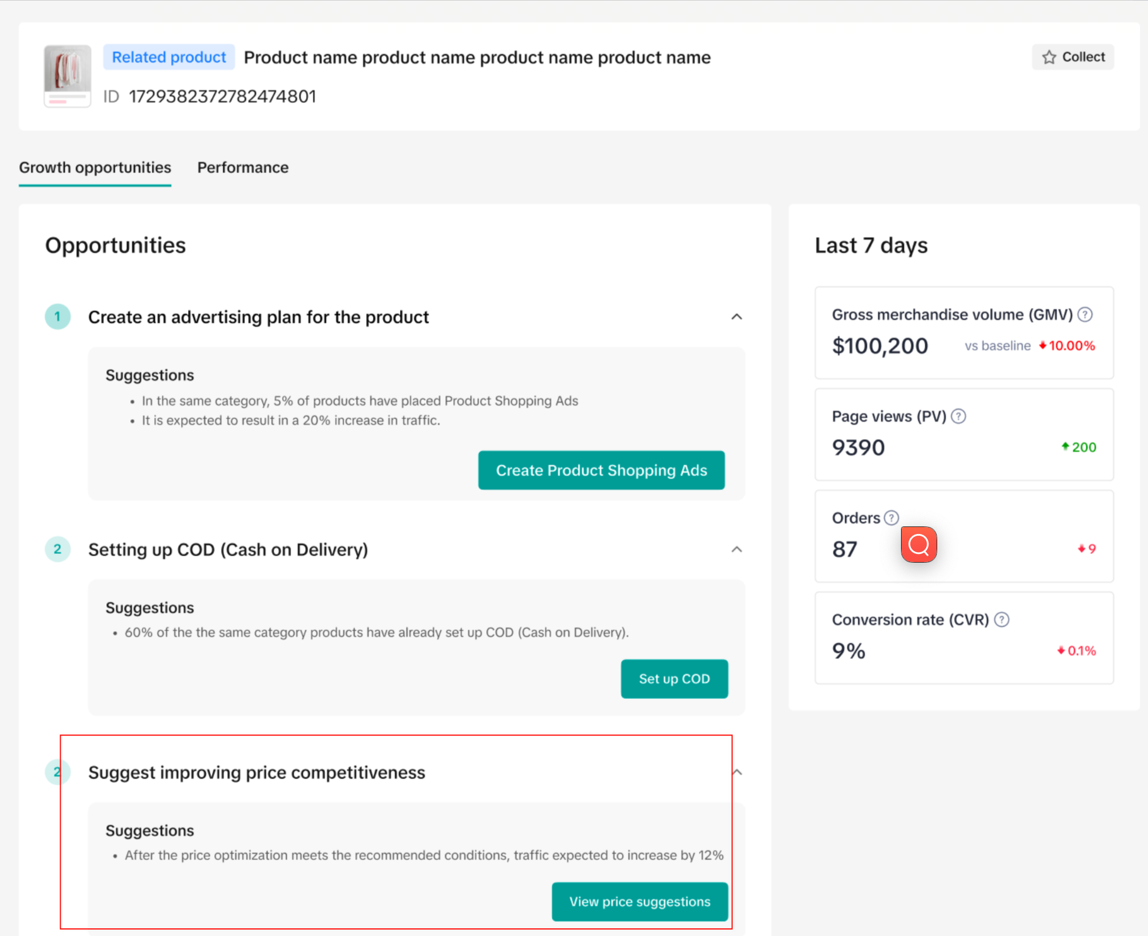The width and height of the screenshot is (1148, 936).
Task: Click the Orders help question mark icon
Action: point(891,518)
